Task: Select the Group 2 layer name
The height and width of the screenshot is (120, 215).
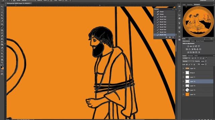Action: tap(192, 73)
